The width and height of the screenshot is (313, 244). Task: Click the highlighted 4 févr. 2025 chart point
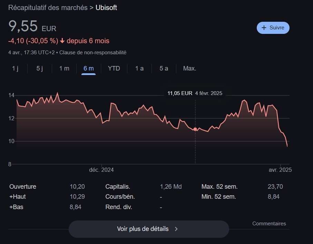[x=195, y=129]
